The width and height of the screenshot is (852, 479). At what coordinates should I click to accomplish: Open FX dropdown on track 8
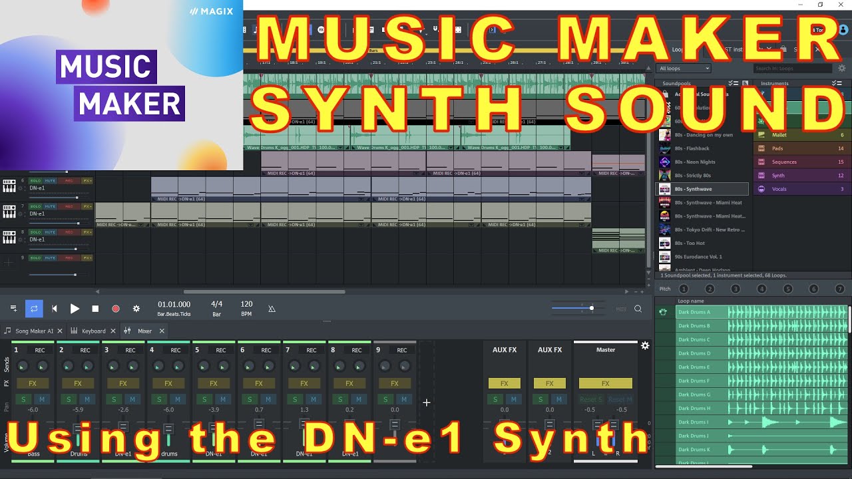pos(87,232)
